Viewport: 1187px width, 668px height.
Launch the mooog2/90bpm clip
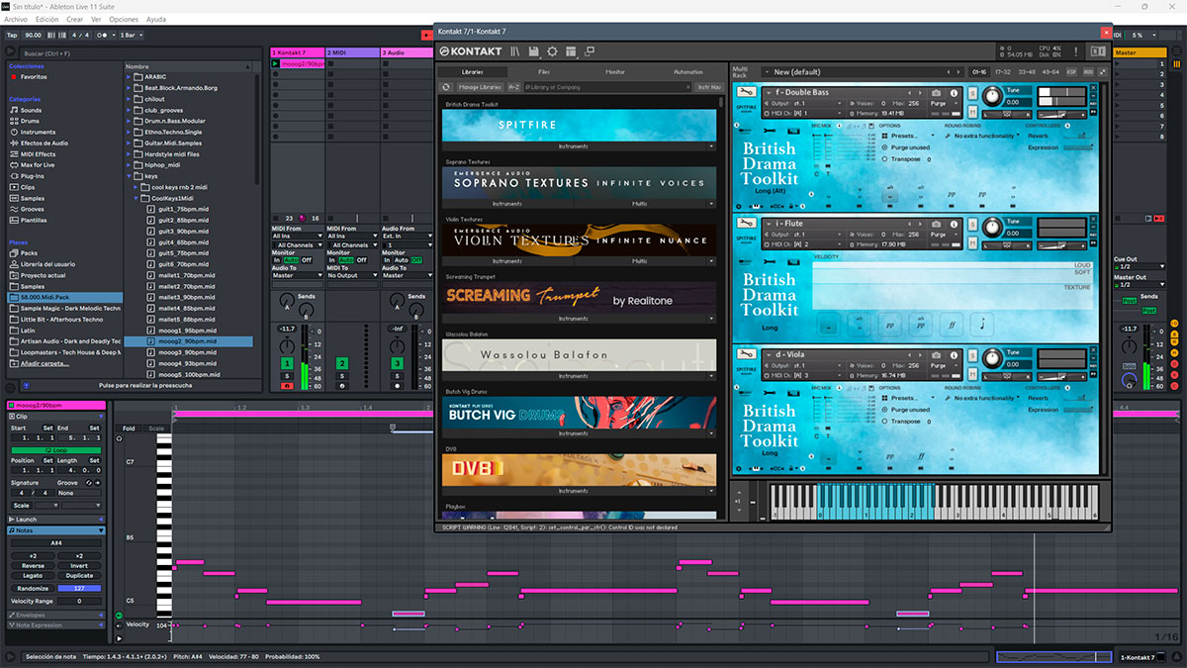[x=275, y=63]
